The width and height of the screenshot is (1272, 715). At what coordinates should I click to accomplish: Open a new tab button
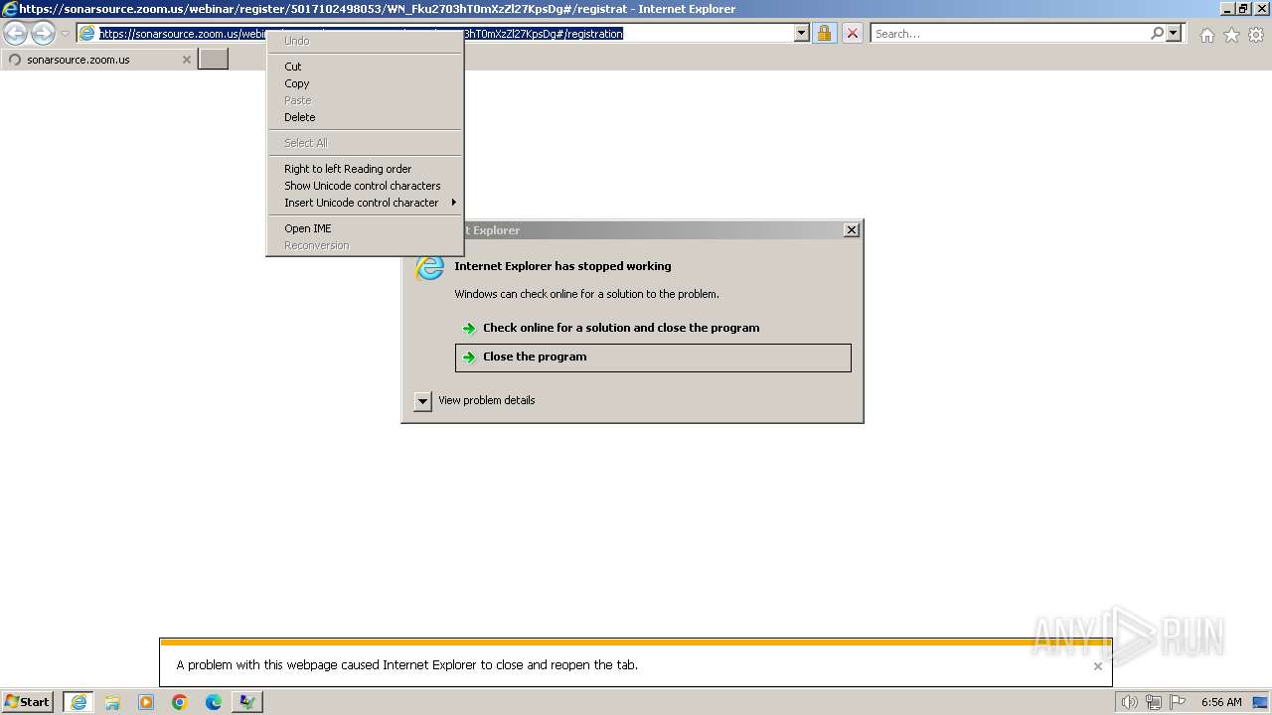[x=214, y=59]
